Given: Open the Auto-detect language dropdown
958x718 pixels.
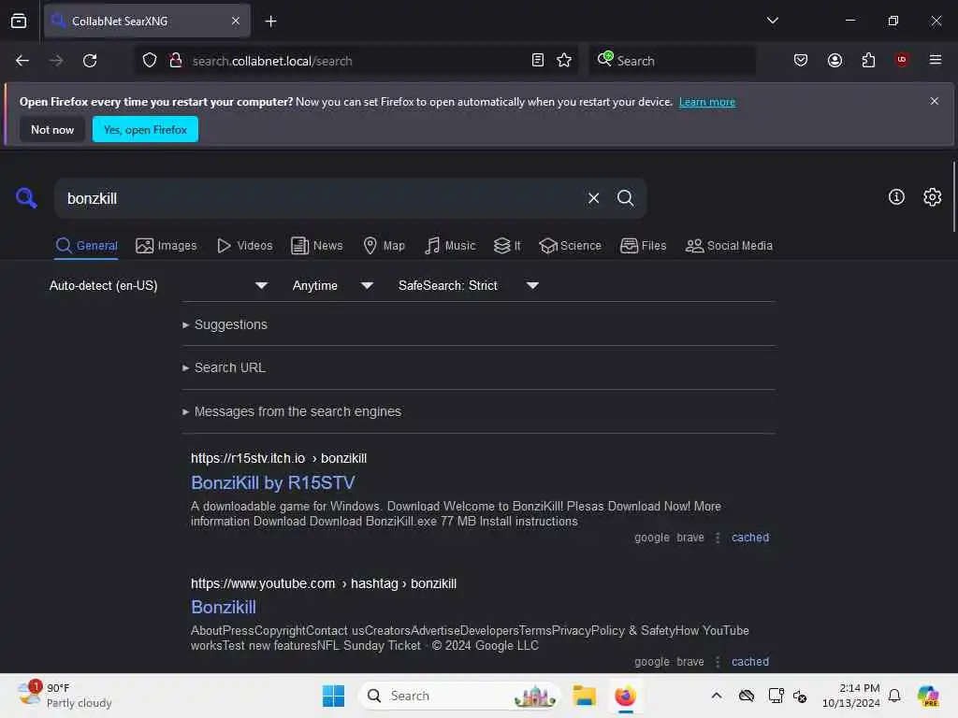Looking at the screenshot, I should (158, 285).
